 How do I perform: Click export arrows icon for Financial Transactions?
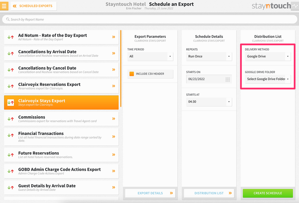(x=11, y=135)
